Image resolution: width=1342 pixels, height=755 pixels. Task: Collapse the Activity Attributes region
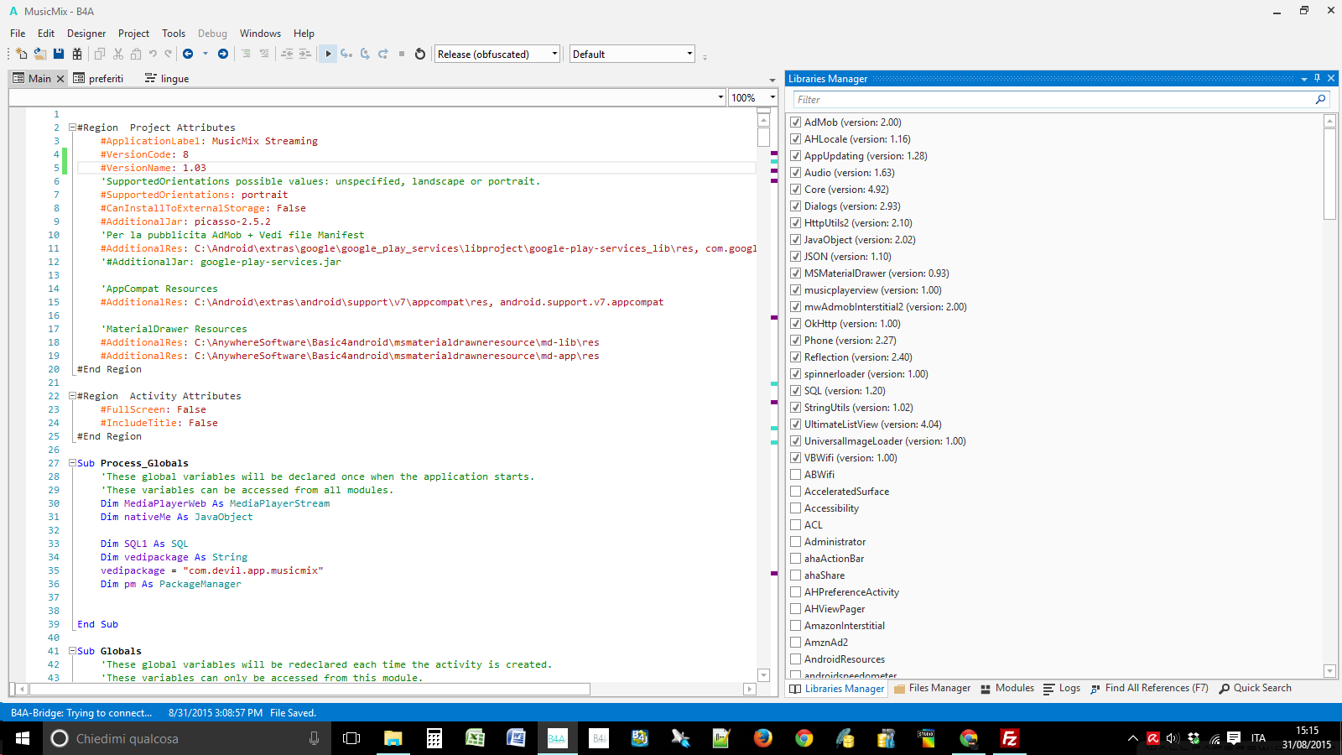coord(72,396)
